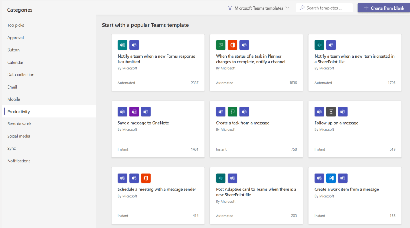Click the Office 365 icon on Planner template

[x=232, y=45]
